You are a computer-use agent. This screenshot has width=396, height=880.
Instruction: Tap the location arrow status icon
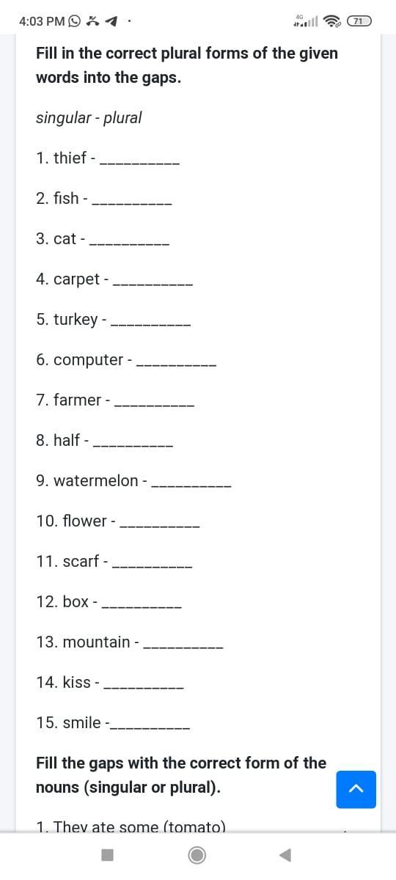click(110, 21)
